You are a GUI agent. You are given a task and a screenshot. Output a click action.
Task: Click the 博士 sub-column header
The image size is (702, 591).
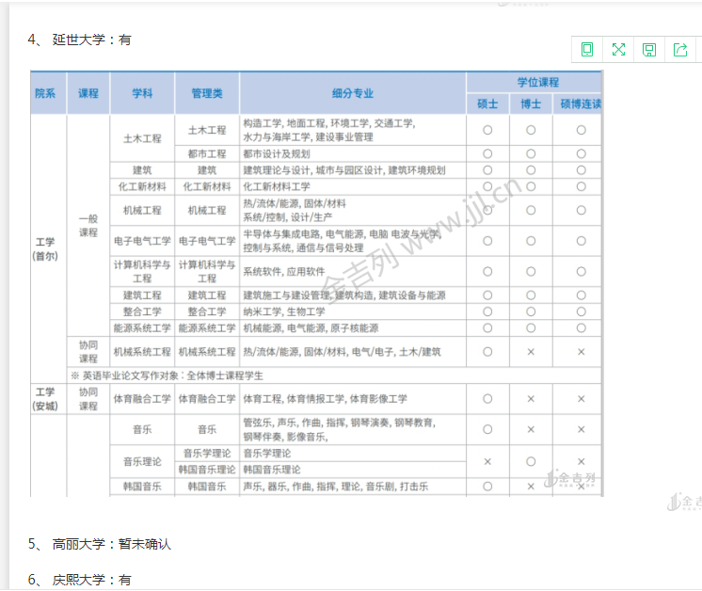(531, 104)
